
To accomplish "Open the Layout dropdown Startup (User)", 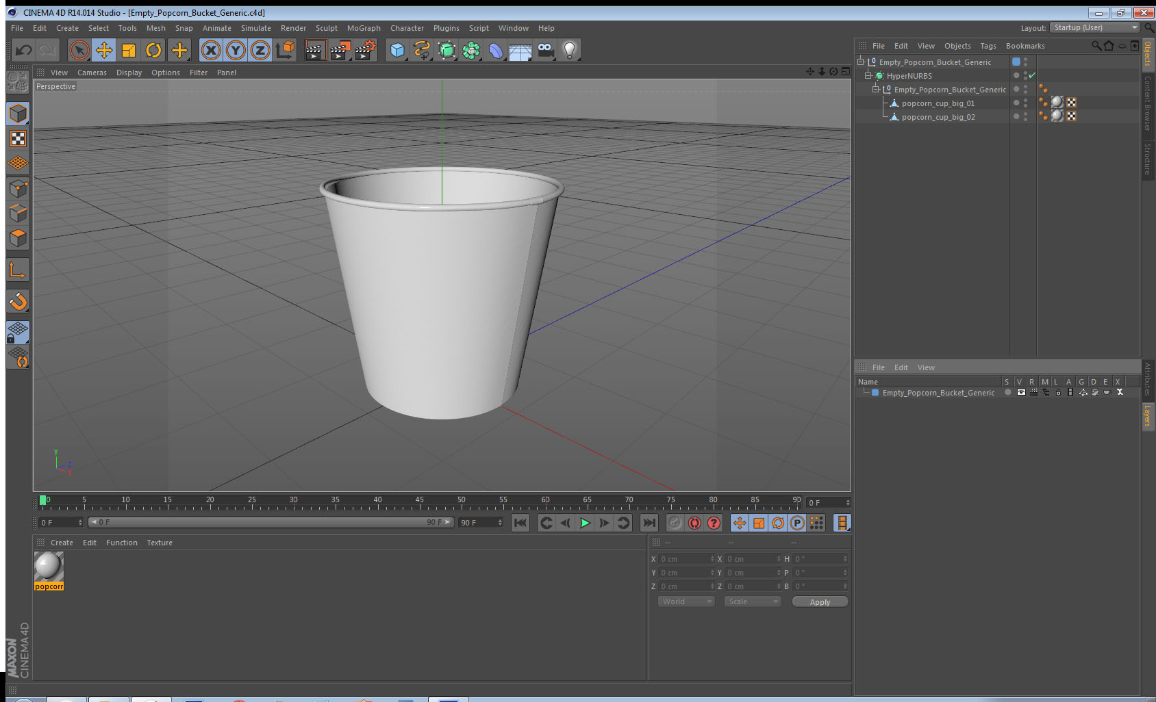I will tap(1095, 27).
